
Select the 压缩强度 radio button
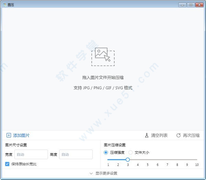point(106,153)
